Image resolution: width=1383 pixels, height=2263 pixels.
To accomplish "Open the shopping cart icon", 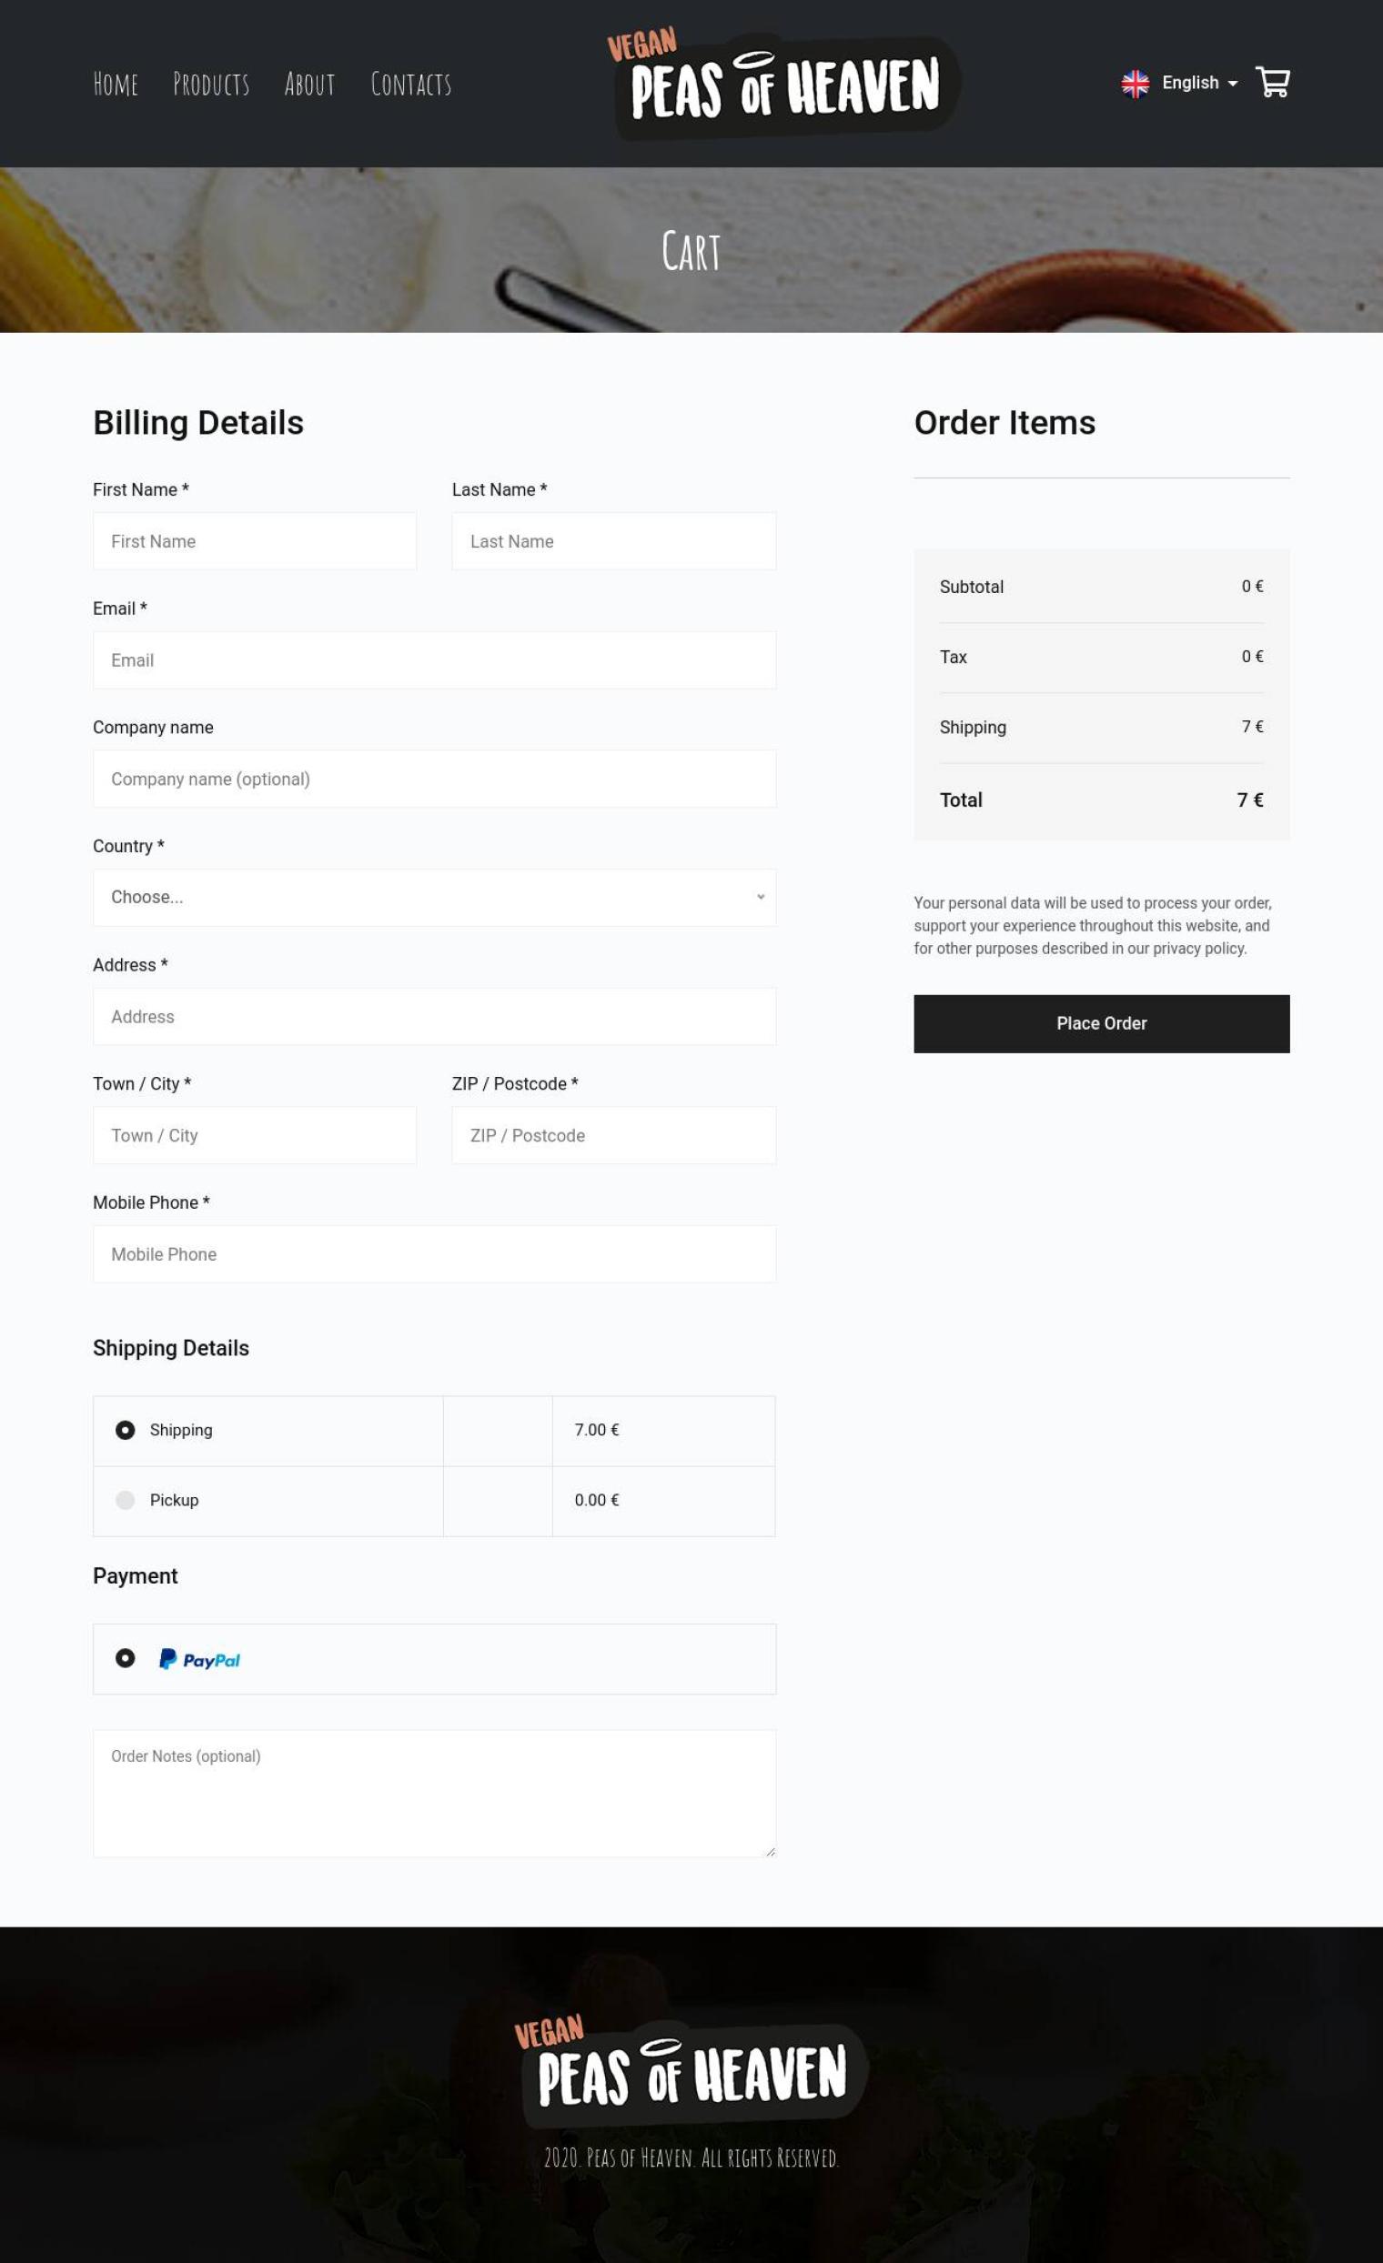I will [1272, 83].
